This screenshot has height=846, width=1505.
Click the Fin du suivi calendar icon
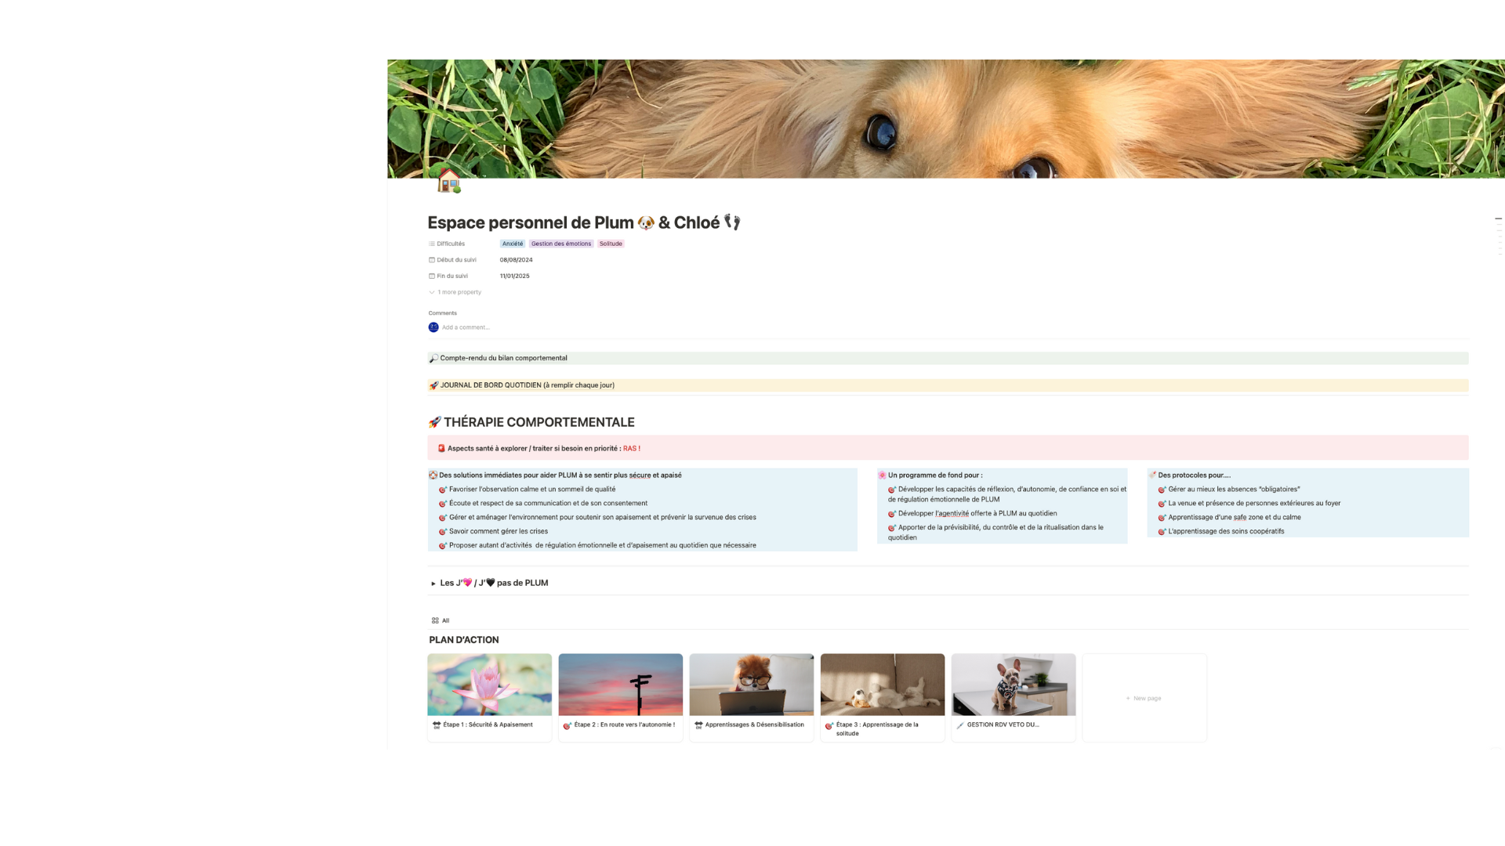431,277
